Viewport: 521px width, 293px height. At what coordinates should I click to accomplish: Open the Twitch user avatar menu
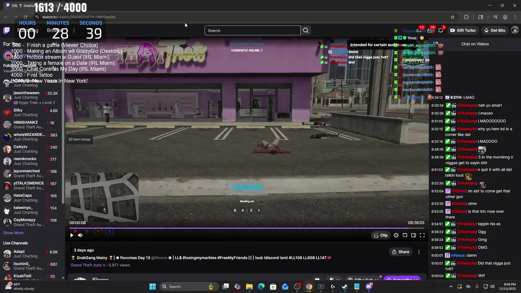click(x=514, y=31)
